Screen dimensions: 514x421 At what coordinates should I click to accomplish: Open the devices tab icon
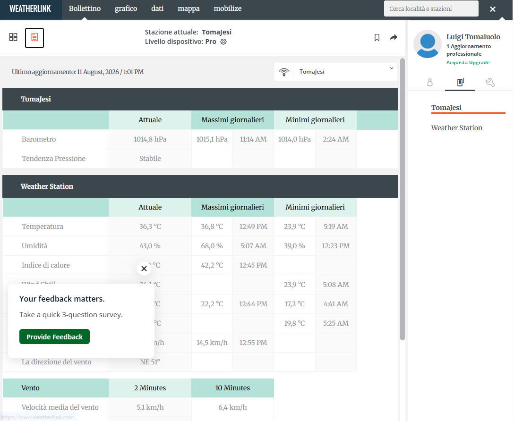pyautogui.click(x=460, y=82)
